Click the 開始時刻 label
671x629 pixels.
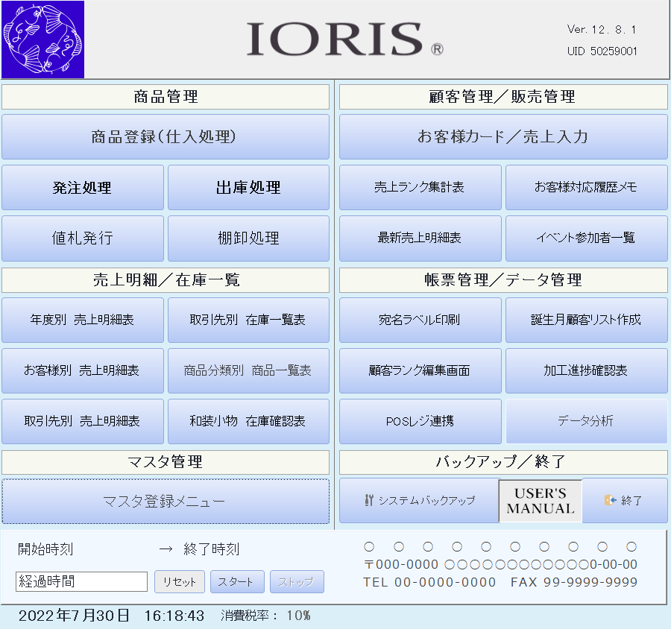pos(45,549)
